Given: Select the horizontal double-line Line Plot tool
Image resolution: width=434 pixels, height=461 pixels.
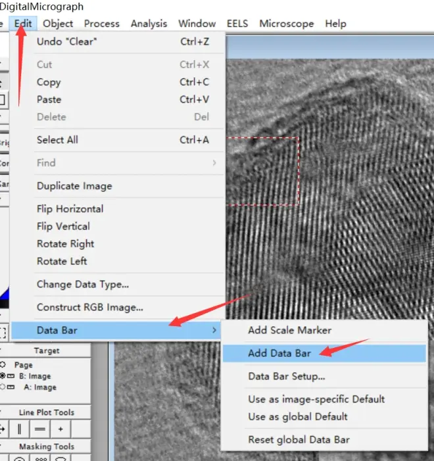Looking at the screenshot, I should click(39, 429).
